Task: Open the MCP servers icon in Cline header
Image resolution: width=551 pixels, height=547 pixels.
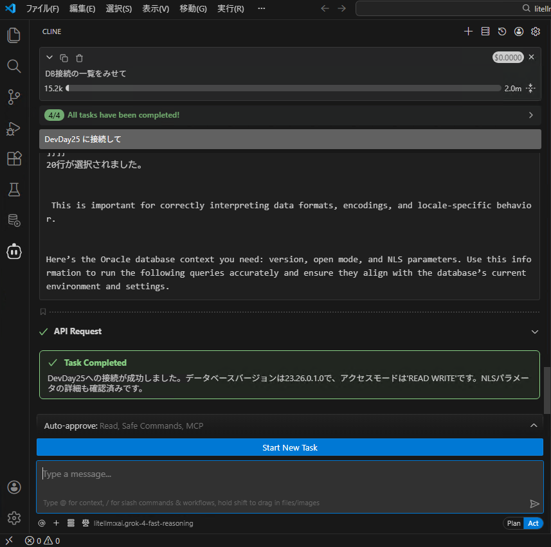Action: [485, 31]
